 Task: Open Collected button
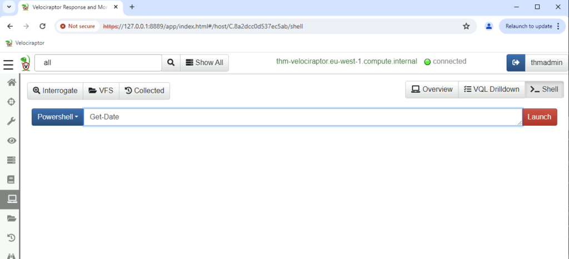(144, 91)
